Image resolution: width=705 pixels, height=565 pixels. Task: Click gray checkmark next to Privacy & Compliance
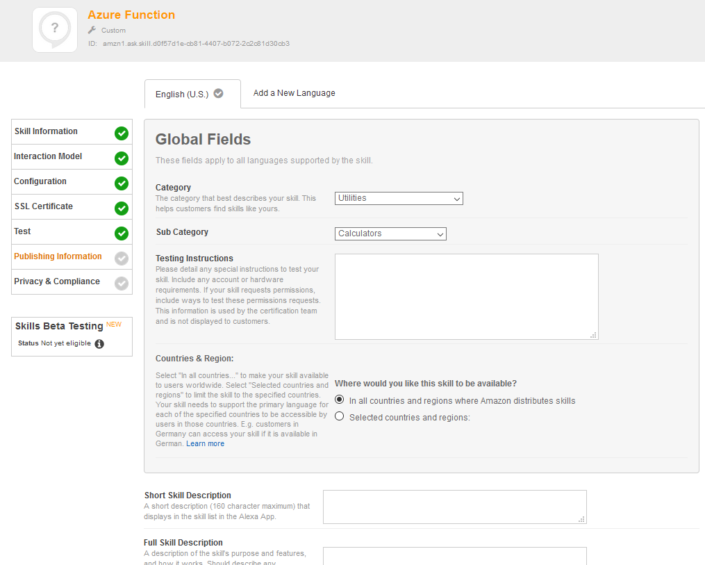point(122,284)
